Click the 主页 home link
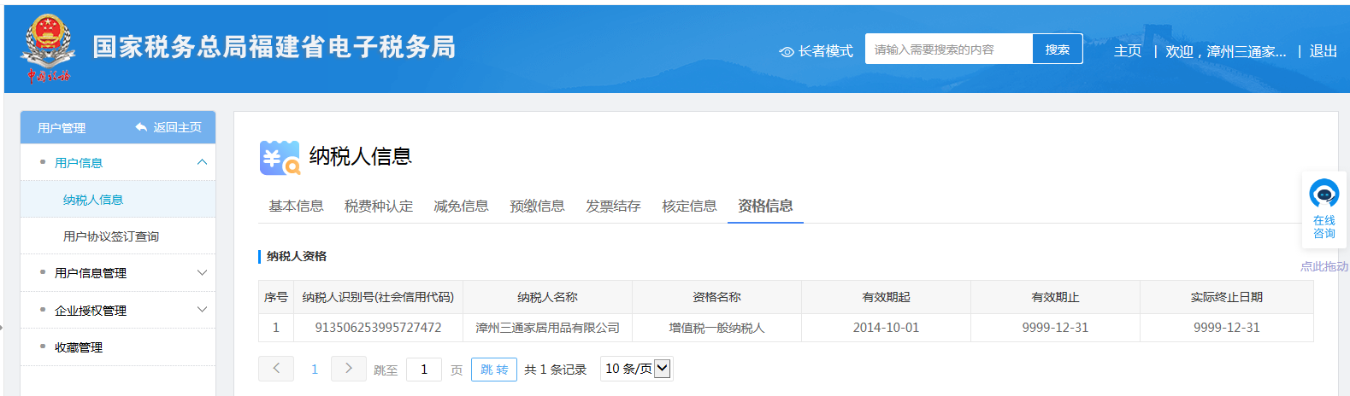Viewport: 1350px width, 396px height. pyautogui.click(x=1127, y=51)
